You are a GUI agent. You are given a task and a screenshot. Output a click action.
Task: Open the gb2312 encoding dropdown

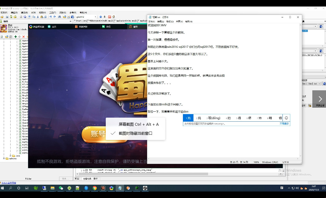point(95,17)
